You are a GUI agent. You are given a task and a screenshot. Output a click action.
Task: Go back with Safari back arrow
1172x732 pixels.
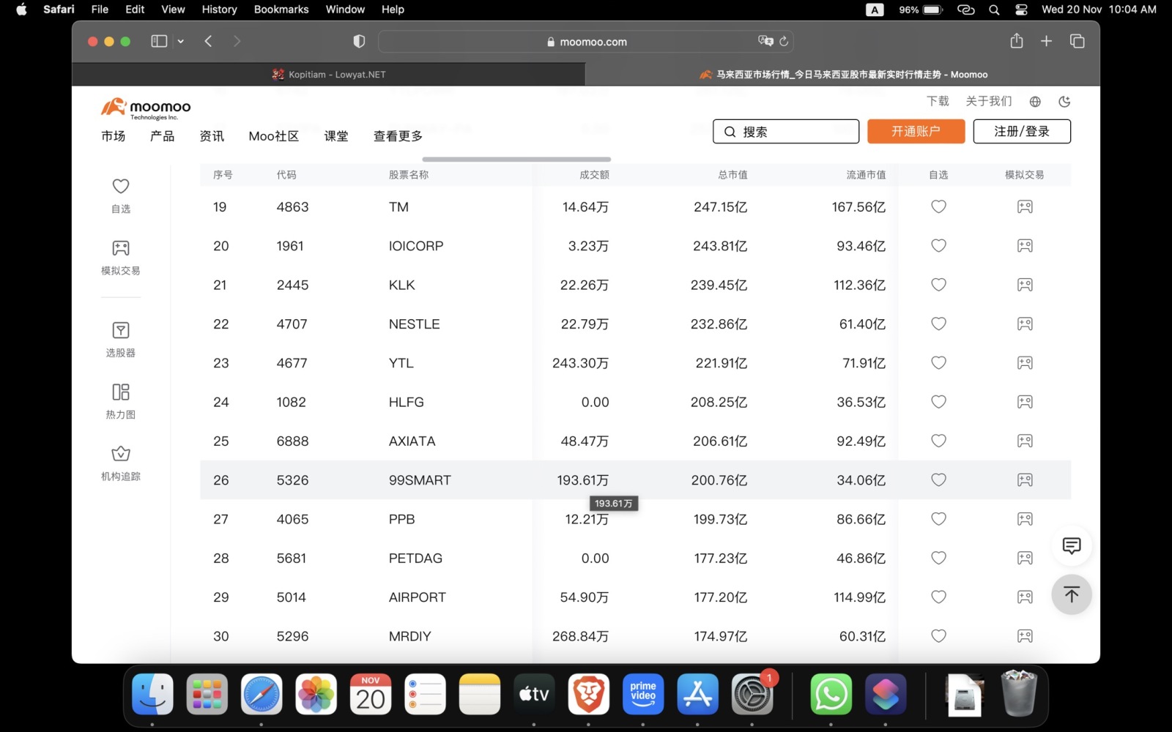tap(208, 42)
